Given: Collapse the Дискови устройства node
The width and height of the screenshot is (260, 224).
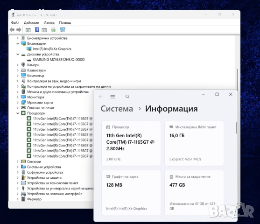Looking at the screenshot, I should click(x=18, y=54).
